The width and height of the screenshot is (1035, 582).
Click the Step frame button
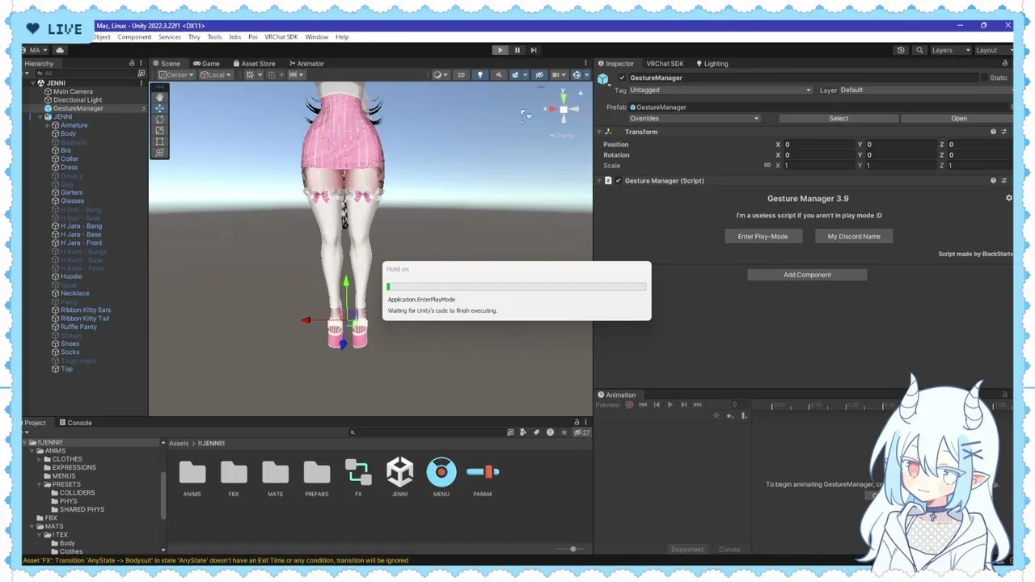(x=534, y=50)
